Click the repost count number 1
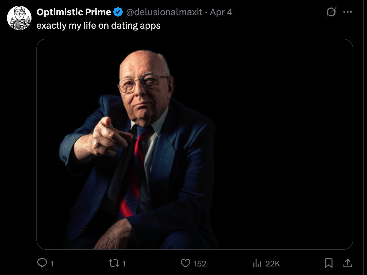The width and height of the screenshot is (367, 275). (x=124, y=263)
